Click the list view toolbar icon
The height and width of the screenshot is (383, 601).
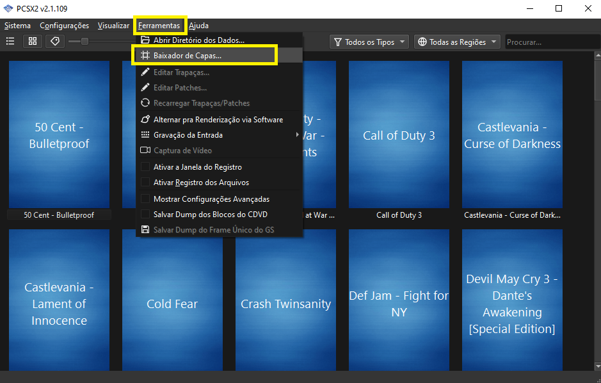10,41
